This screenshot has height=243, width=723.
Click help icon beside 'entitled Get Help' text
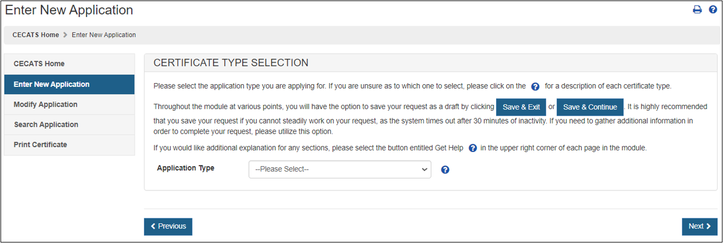473,148
